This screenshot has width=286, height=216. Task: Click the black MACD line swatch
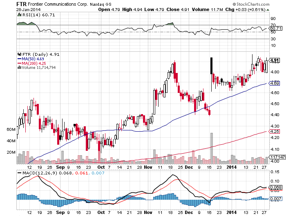coord(19,173)
